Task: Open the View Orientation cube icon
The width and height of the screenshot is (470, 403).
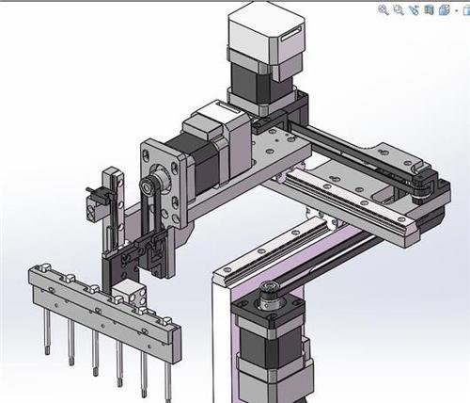Action: 444,10
